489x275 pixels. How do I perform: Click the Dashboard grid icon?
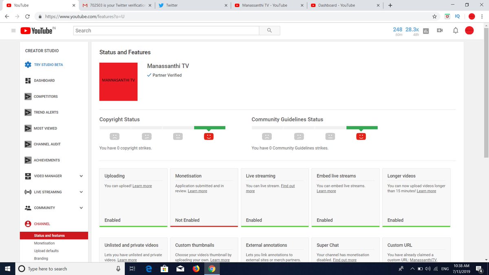coord(28,81)
